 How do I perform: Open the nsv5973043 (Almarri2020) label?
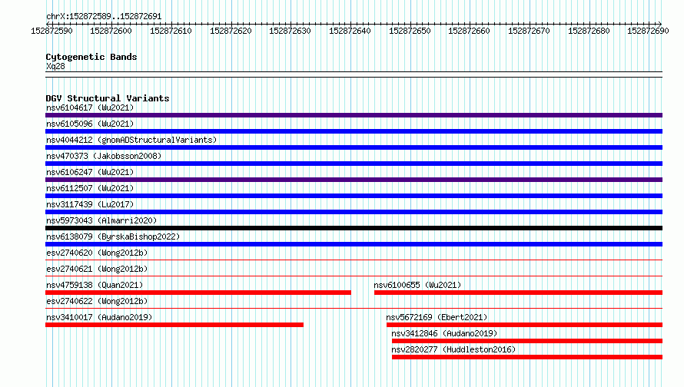point(101,220)
